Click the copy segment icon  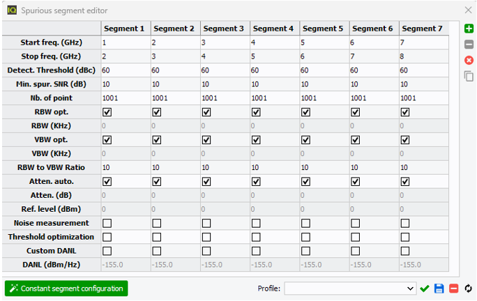tap(469, 76)
